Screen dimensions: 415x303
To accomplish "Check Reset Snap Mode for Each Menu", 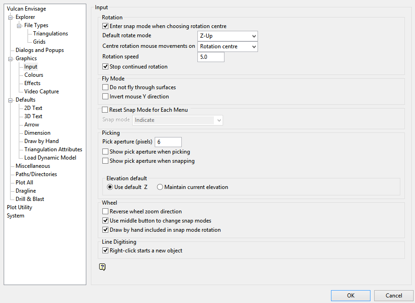I will 105,110.
